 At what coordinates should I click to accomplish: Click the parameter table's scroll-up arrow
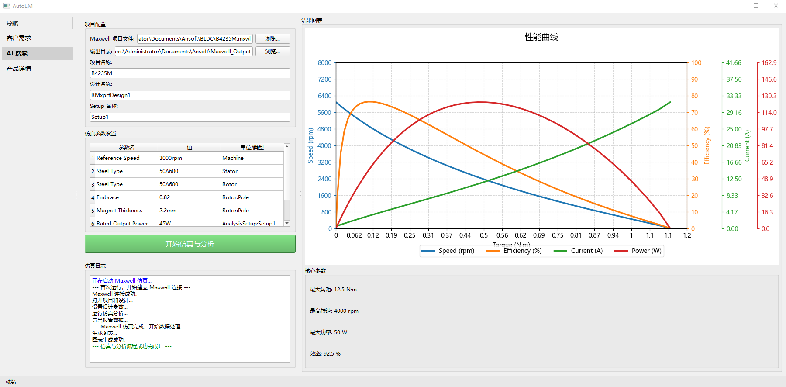287,147
